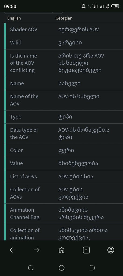Select the Shader AOV row
The width and height of the screenshot is (123, 276).
pos(64,30)
